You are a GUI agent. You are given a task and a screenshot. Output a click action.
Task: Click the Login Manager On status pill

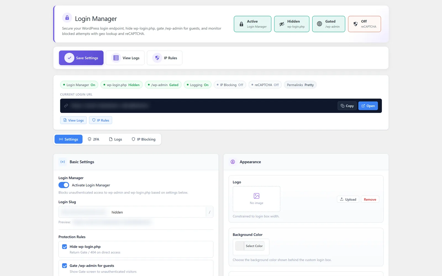(79, 85)
